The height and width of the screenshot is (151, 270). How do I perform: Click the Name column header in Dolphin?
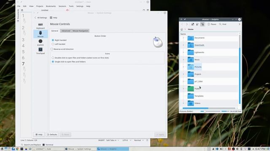pos(183,34)
